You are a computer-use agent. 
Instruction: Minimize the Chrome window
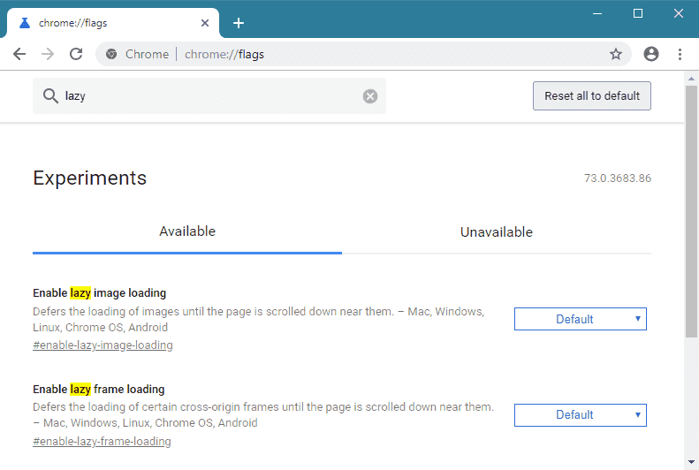click(597, 13)
